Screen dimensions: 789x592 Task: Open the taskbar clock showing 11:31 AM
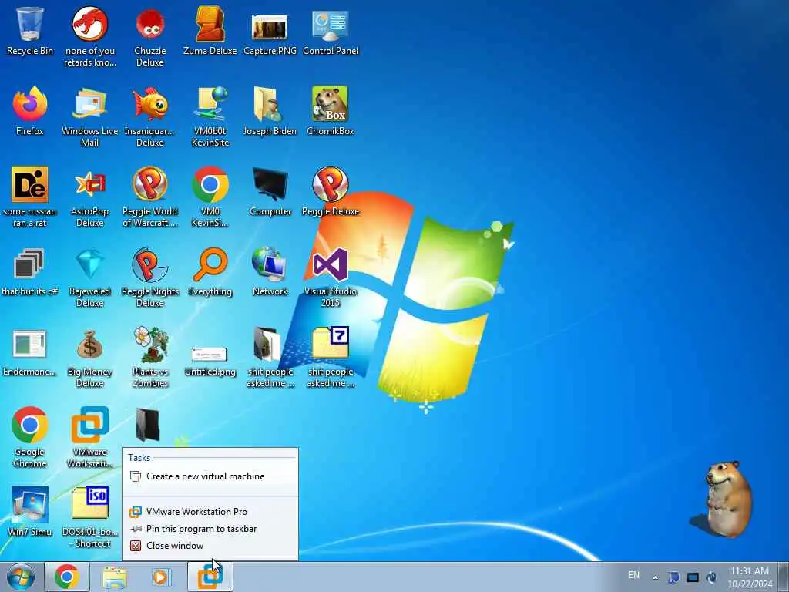click(x=750, y=577)
